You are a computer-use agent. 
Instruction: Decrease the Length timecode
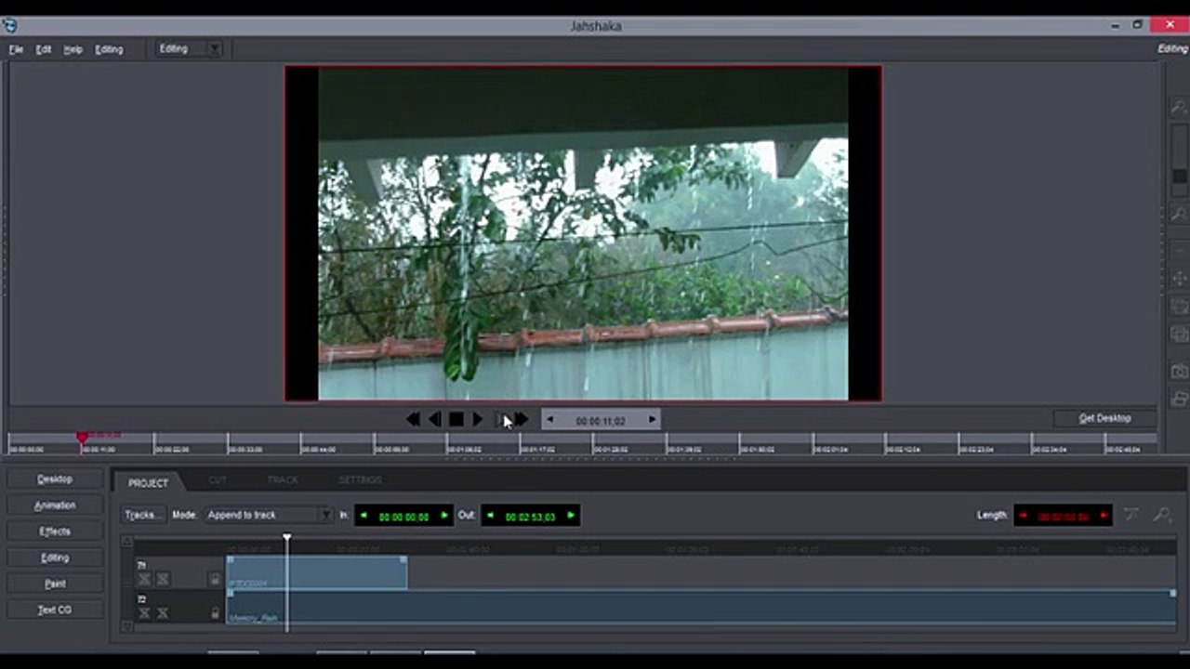pos(1024,516)
